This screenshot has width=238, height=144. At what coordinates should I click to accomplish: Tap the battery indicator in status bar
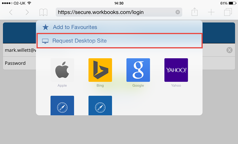232,3
